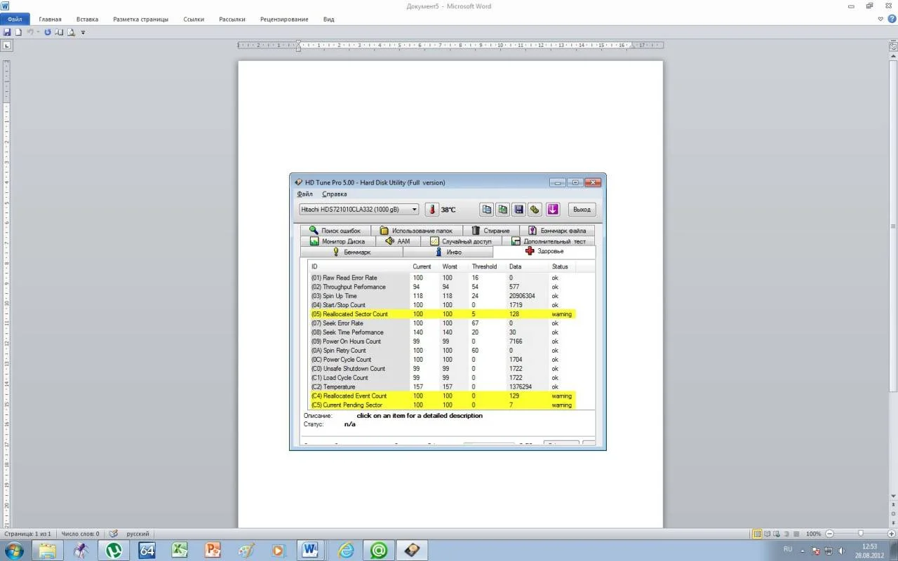Change language via 'русский' status

click(x=138, y=534)
